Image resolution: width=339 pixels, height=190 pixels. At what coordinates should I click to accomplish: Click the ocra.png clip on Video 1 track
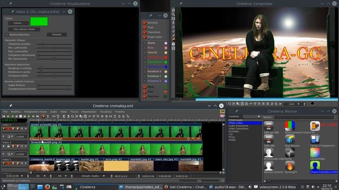coord(117,165)
